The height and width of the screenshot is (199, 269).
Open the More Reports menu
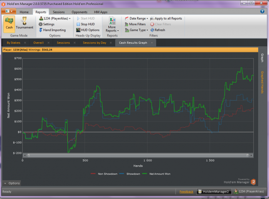tap(112, 25)
